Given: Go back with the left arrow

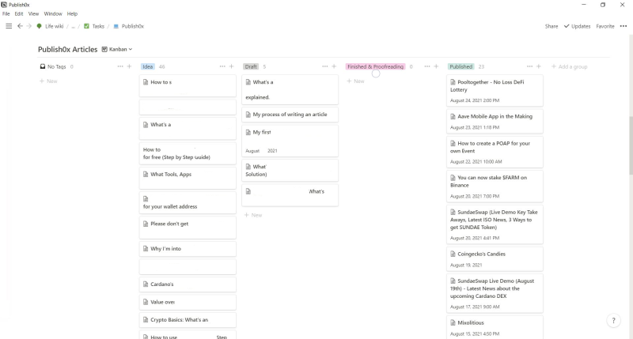Looking at the screenshot, I should pyautogui.click(x=20, y=26).
